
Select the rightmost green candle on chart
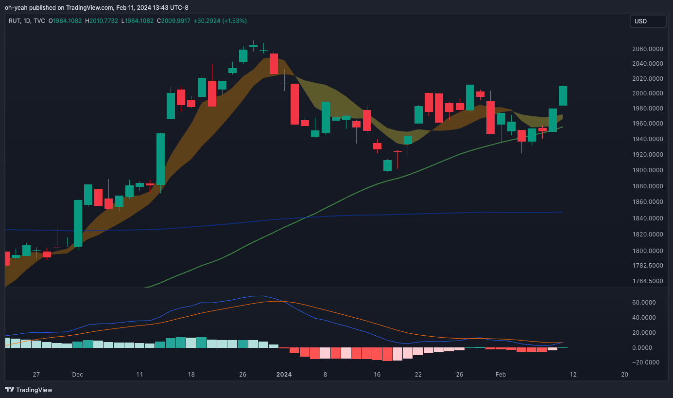pyautogui.click(x=563, y=96)
